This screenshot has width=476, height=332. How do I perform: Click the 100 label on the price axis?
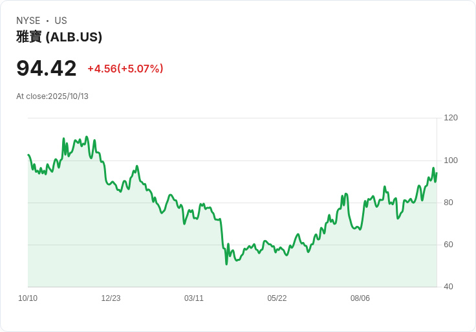pyautogui.click(x=450, y=160)
